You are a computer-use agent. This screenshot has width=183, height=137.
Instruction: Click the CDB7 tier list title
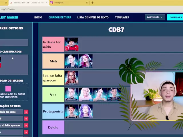(116, 29)
